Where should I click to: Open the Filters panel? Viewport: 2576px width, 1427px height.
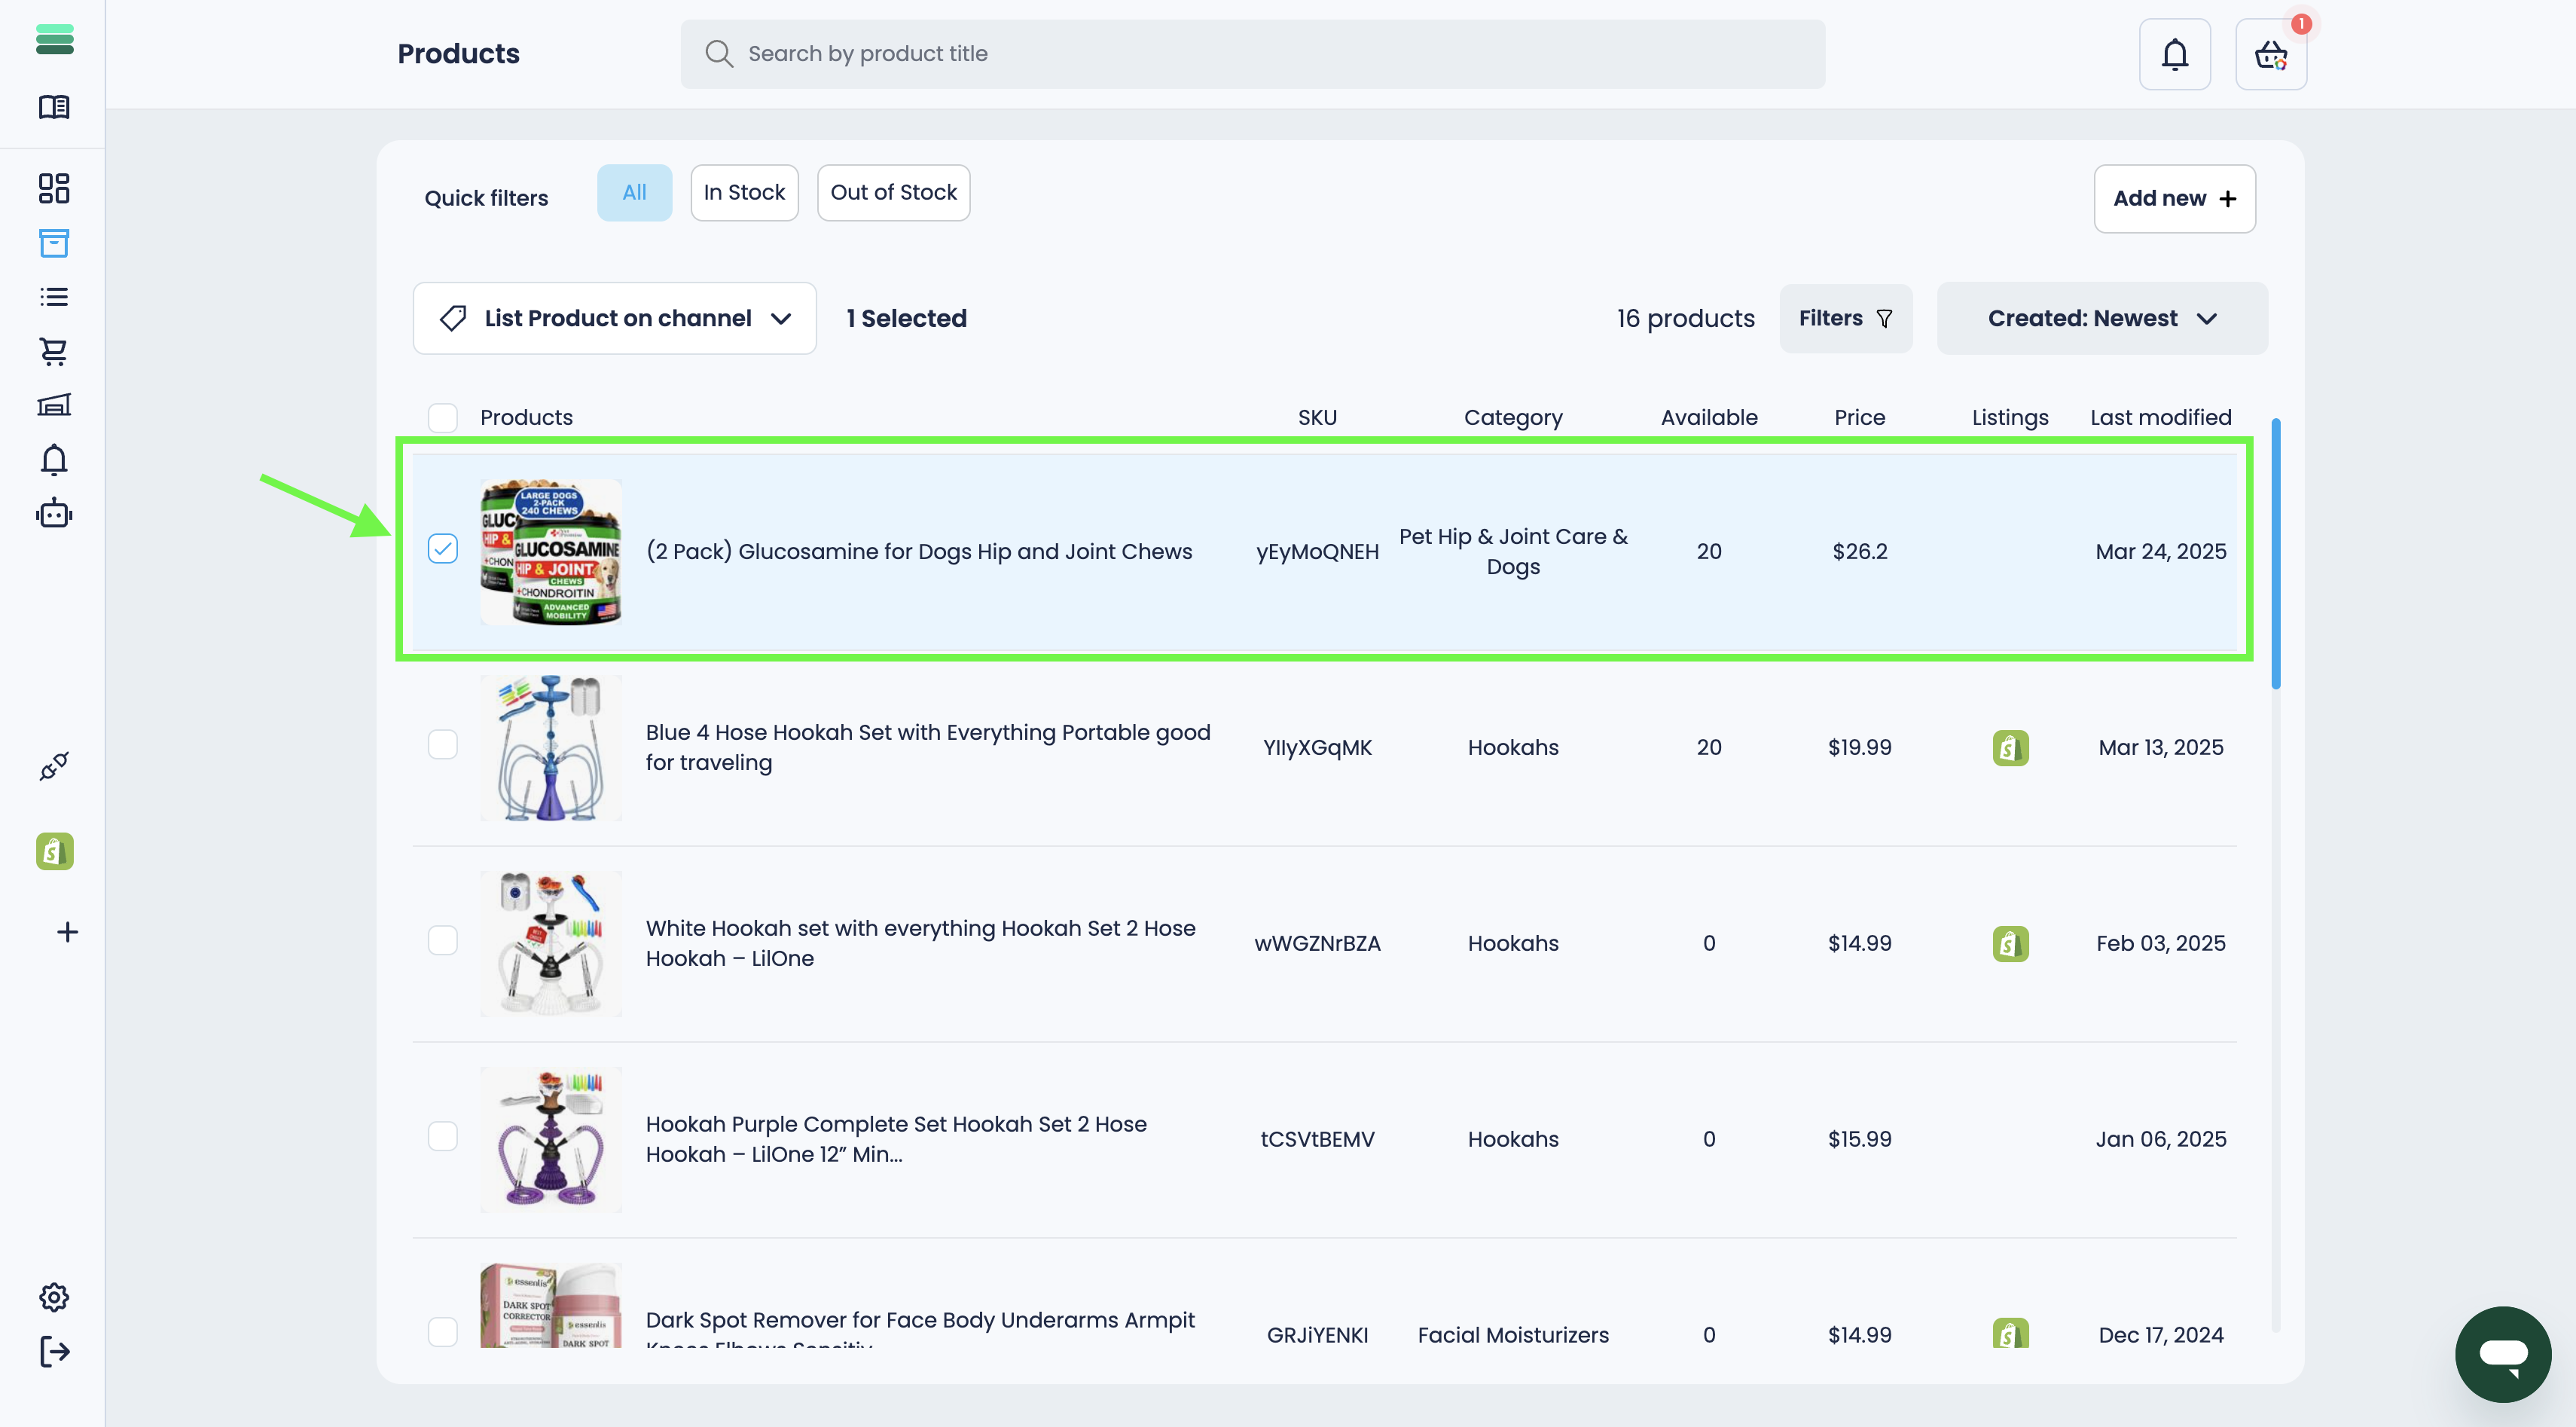coord(1845,318)
